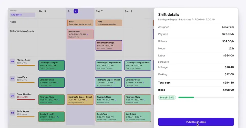This screenshot has height=128, width=246.
Task: Open Lena Park's Thursday Lakeview Clinic shift
Action: click(x=52, y=82)
